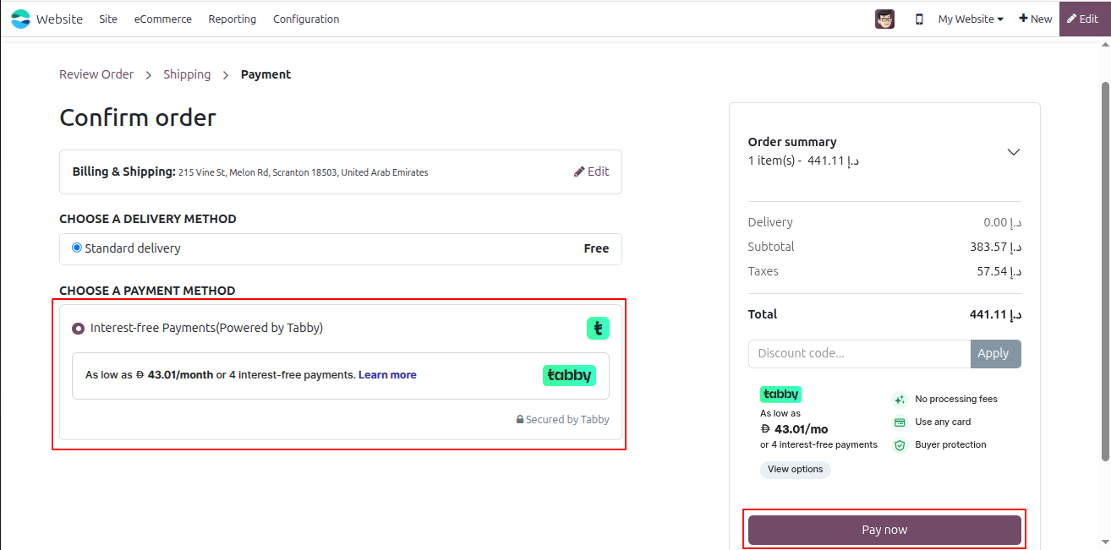Image resolution: width=1111 pixels, height=550 pixels.
Task: Click the Use any card icon
Action: 900,422
